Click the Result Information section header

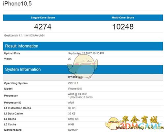[x=22, y=46]
